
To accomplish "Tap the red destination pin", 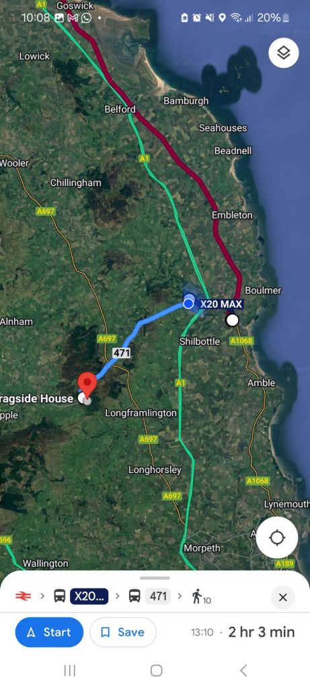I will (x=87, y=384).
